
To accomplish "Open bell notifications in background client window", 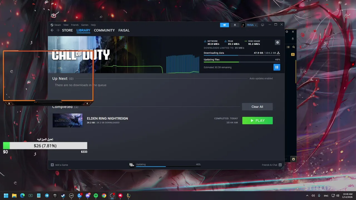I will (x=293, y=39).
